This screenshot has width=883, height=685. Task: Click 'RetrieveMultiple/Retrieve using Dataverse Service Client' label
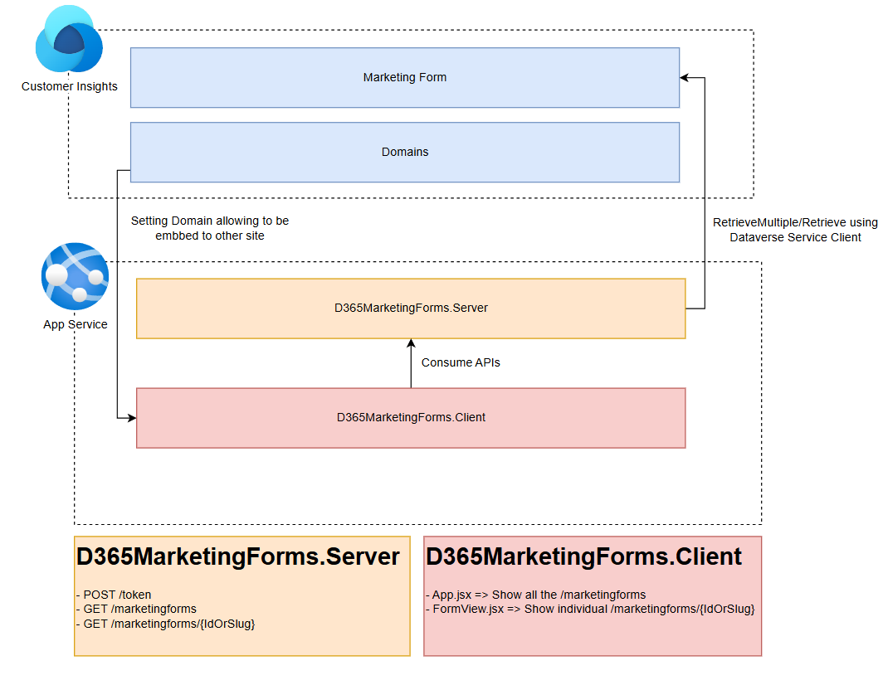coord(795,230)
